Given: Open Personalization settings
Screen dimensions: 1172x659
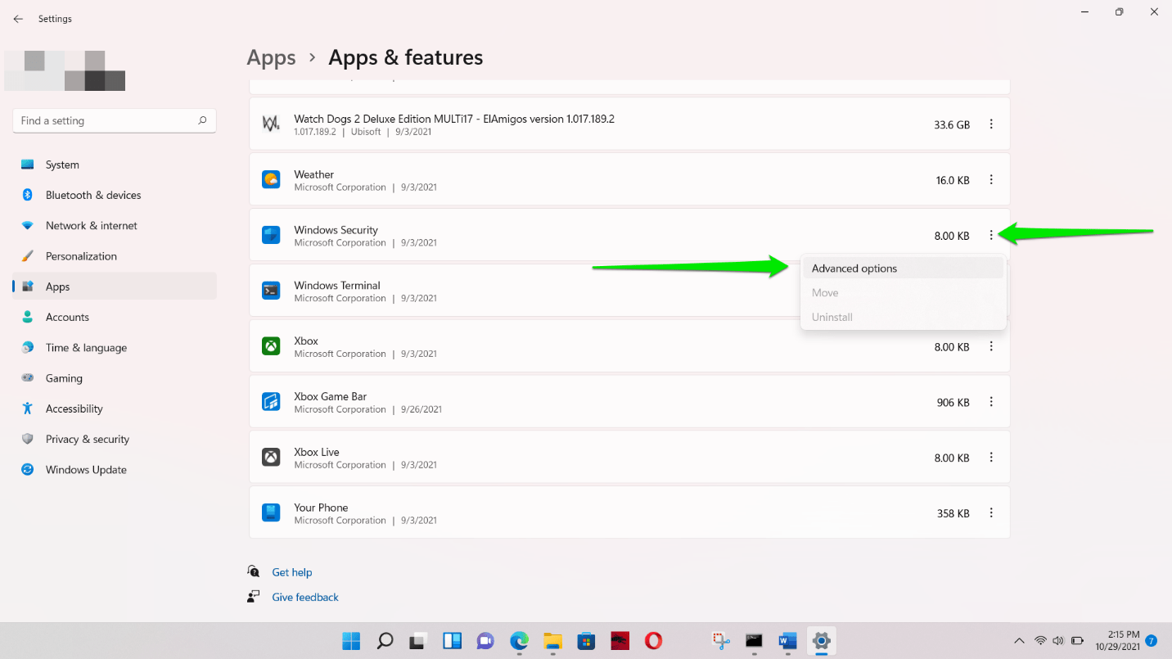Looking at the screenshot, I should point(79,255).
